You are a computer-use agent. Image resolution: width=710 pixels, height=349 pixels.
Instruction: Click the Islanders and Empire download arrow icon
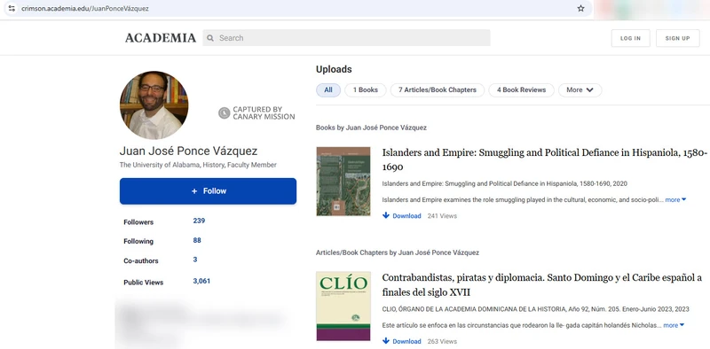click(386, 215)
